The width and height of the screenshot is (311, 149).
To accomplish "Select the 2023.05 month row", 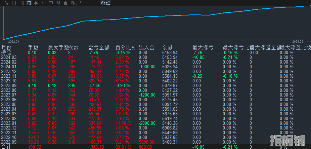I will pos(9,104).
